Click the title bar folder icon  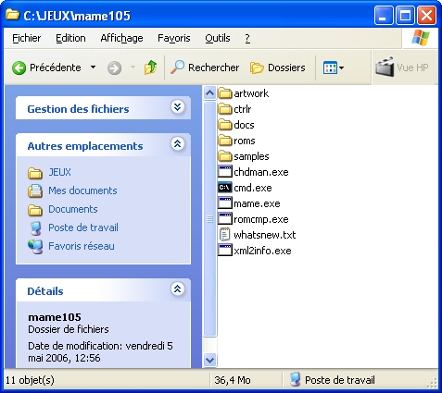pos(12,15)
